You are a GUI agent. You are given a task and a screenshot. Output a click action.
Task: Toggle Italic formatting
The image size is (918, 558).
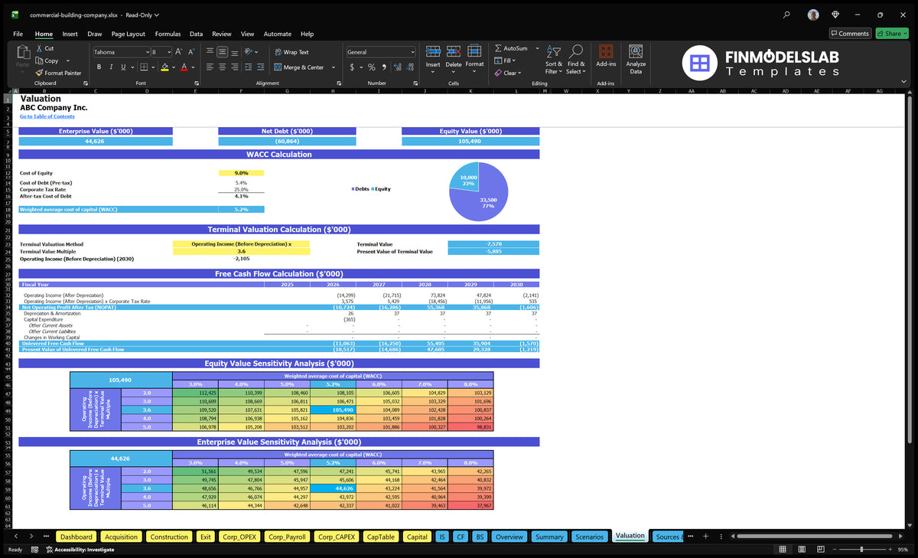pyautogui.click(x=112, y=67)
